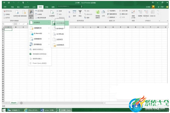Choose From Workbook (从工作簿) submenu item
The width and height of the screenshot is (170, 113).
[60, 23]
